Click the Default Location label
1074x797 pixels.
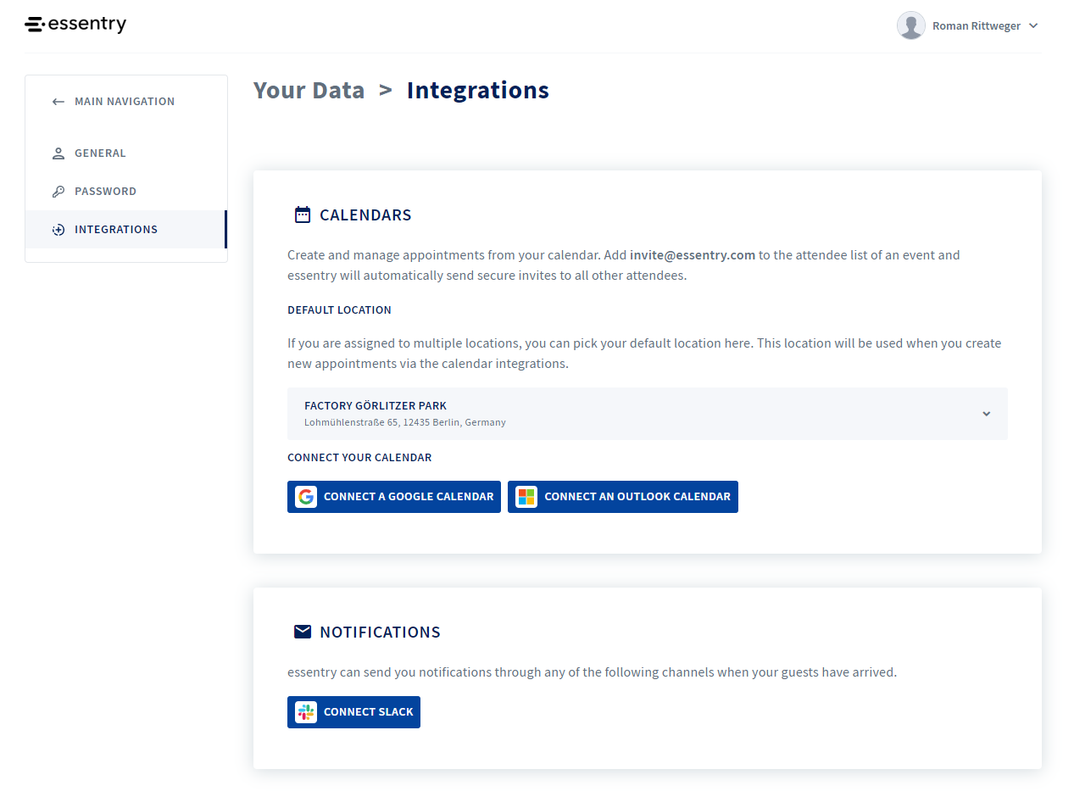339,310
